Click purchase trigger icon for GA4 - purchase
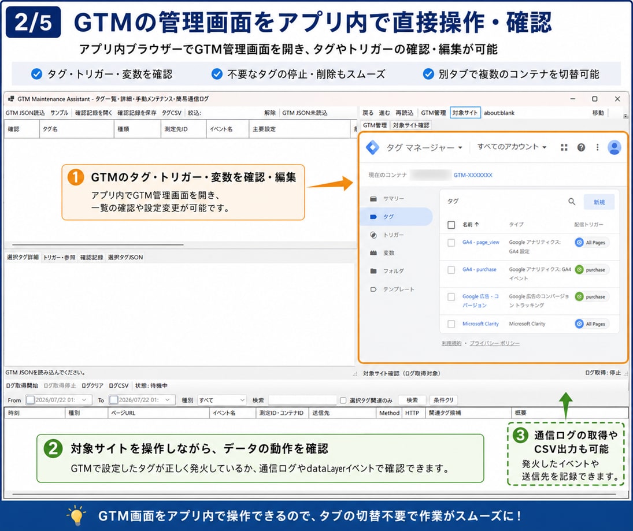The height and width of the screenshot is (531, 633). 579,269
